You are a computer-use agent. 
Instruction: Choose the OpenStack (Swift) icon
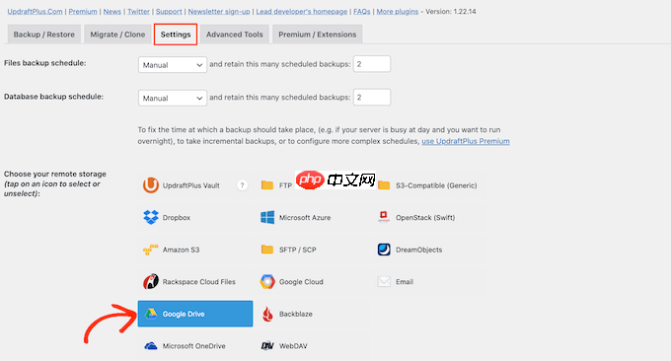[384, 217]
